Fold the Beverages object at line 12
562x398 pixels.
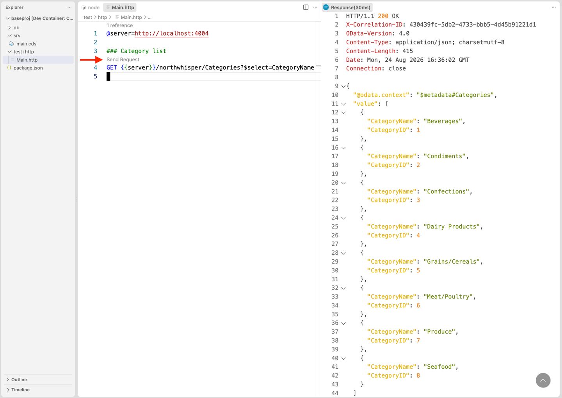(343, 112)
